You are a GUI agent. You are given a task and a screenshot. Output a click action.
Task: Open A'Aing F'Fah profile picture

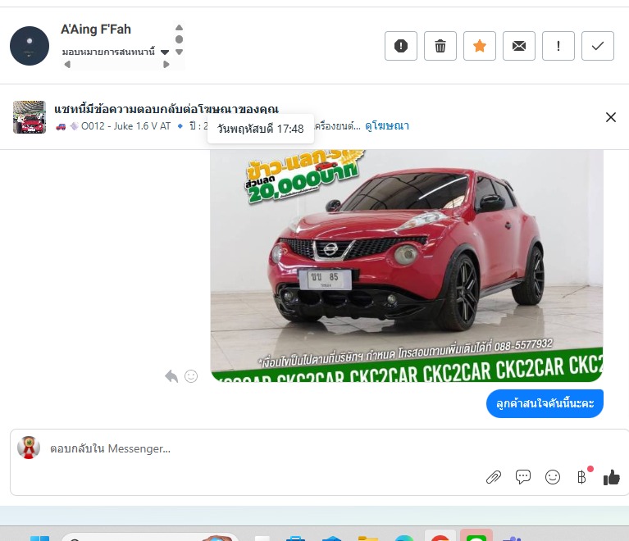(x=30, y=46)
